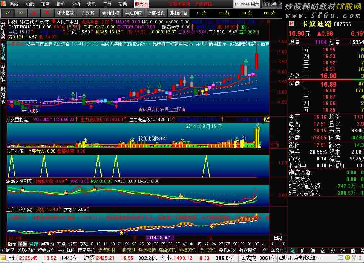Viewport: 364px width, 263px height.
Task: Switch to the 5 分 period
Action: [x=202, y=13]
